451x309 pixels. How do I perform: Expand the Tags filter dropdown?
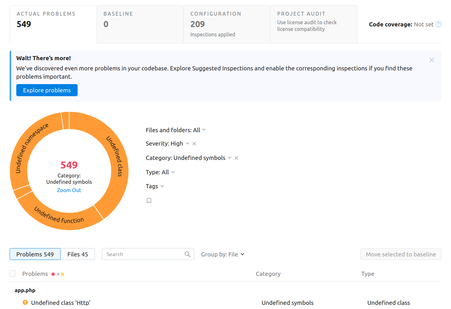(155, 186)
